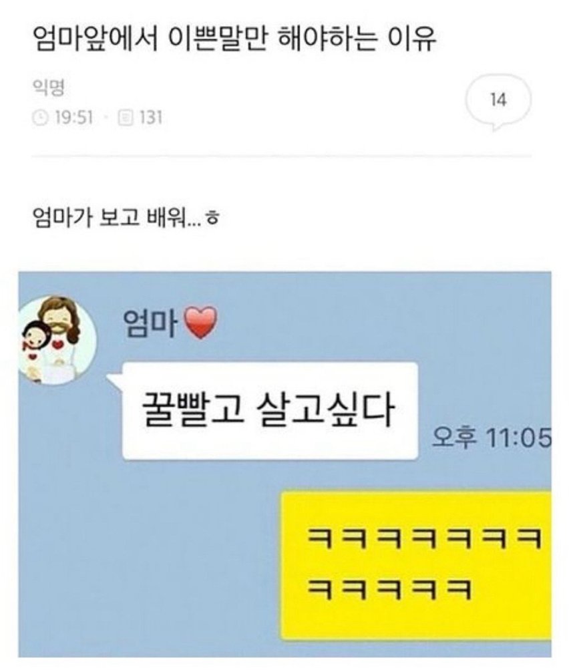Tap the sender name 엄마 in chat
Image resolution: width=569 pixels, height=670 pixels.
click(151, 323)
